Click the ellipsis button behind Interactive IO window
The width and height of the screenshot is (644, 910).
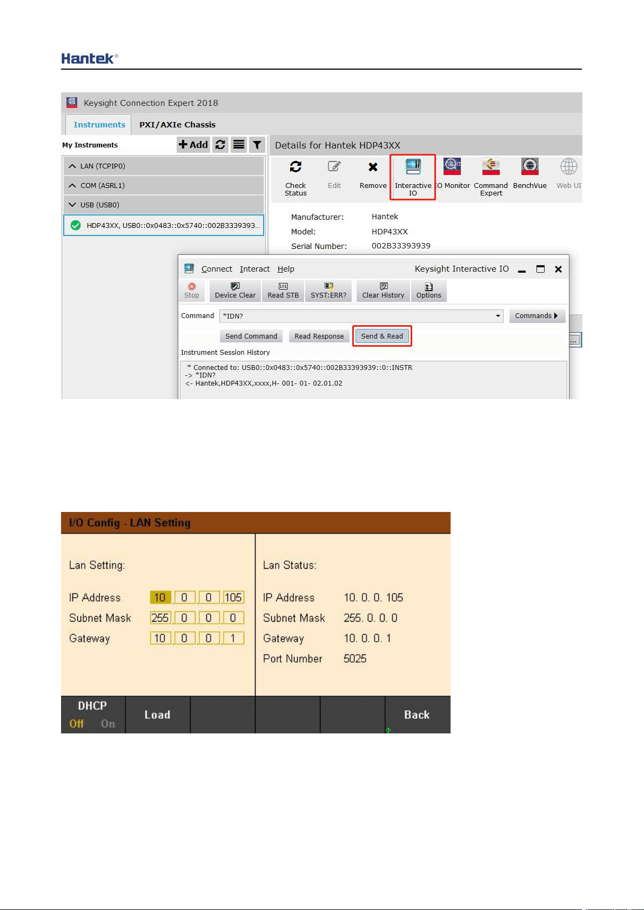click(574, 340)
